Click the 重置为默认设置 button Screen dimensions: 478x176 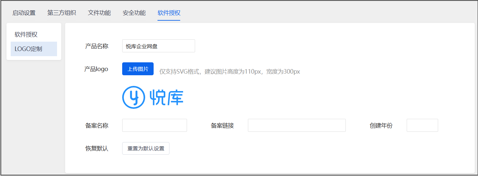(146, 149)
